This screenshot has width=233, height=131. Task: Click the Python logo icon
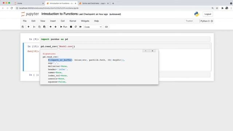coord(197,14)
